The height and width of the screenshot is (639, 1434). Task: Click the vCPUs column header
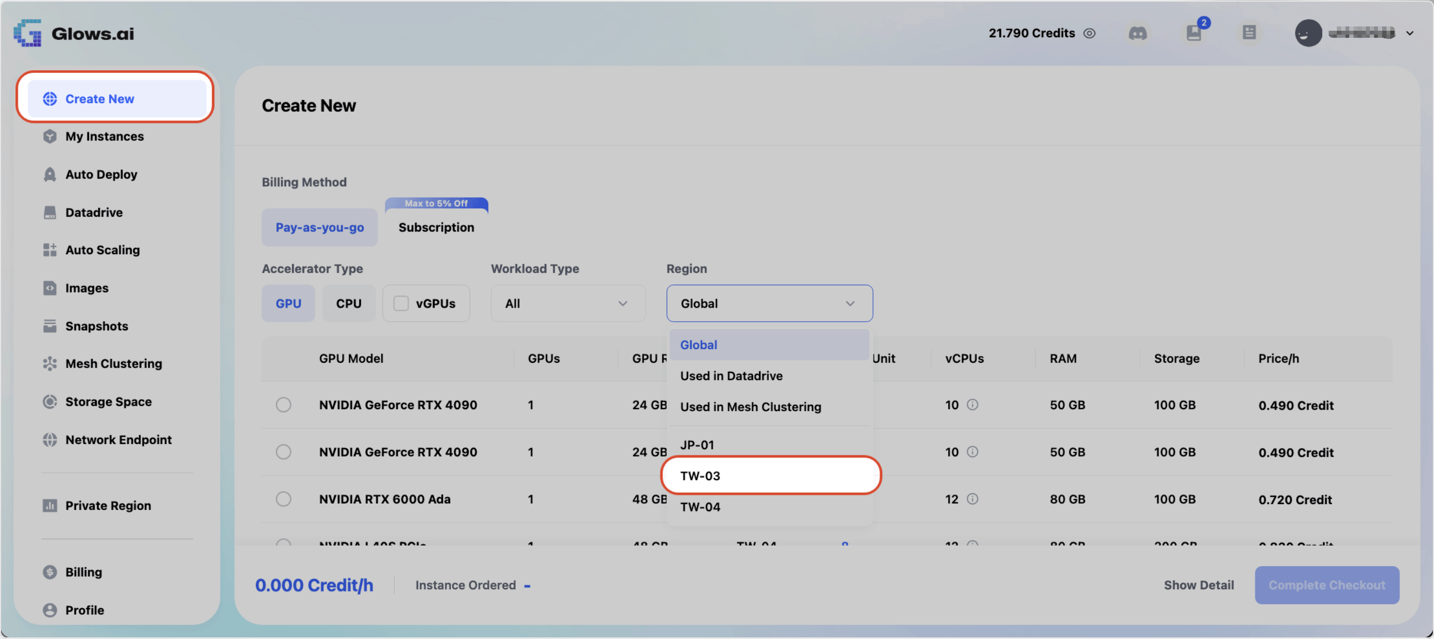pos(964,358)
